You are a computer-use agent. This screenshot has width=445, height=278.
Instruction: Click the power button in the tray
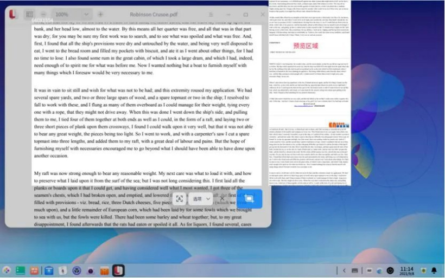click(390, 270)
